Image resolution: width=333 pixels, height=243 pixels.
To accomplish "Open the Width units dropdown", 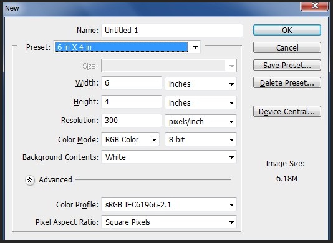I will (201, 84).
